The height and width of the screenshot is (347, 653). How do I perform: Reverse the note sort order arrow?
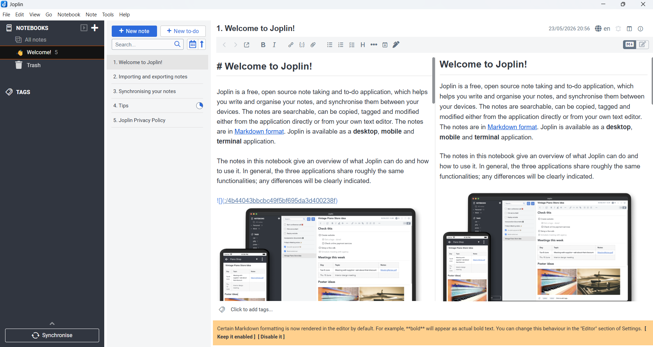pyautogui.click(x=202, y=44)
